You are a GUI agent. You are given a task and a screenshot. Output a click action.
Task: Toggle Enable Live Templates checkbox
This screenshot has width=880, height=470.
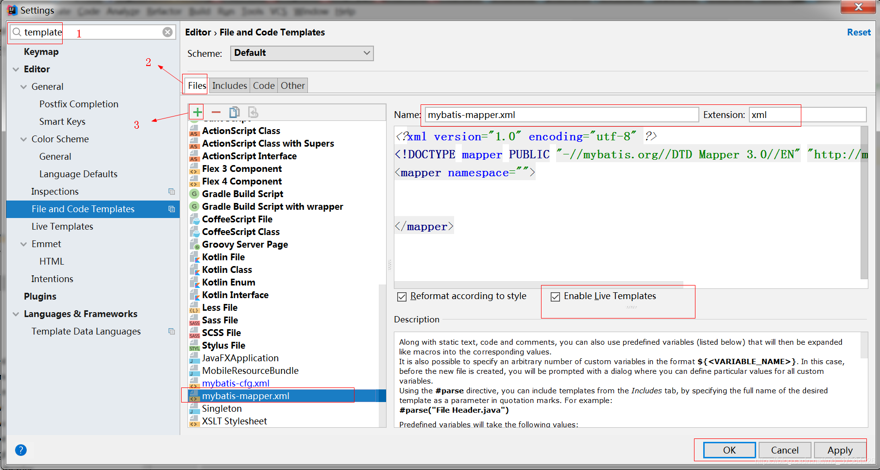click(x=555, y=297)
